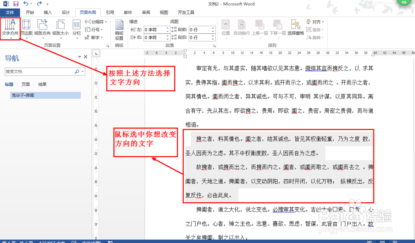Open the Selection Pane (选择窗格)

click(x=295, y=28)
